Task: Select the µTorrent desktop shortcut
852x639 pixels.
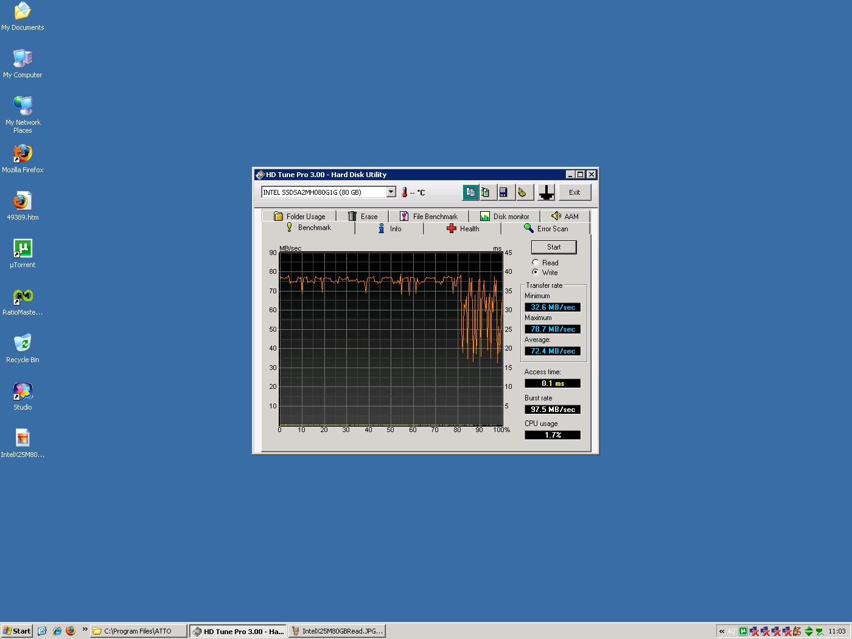Action: 23,253
